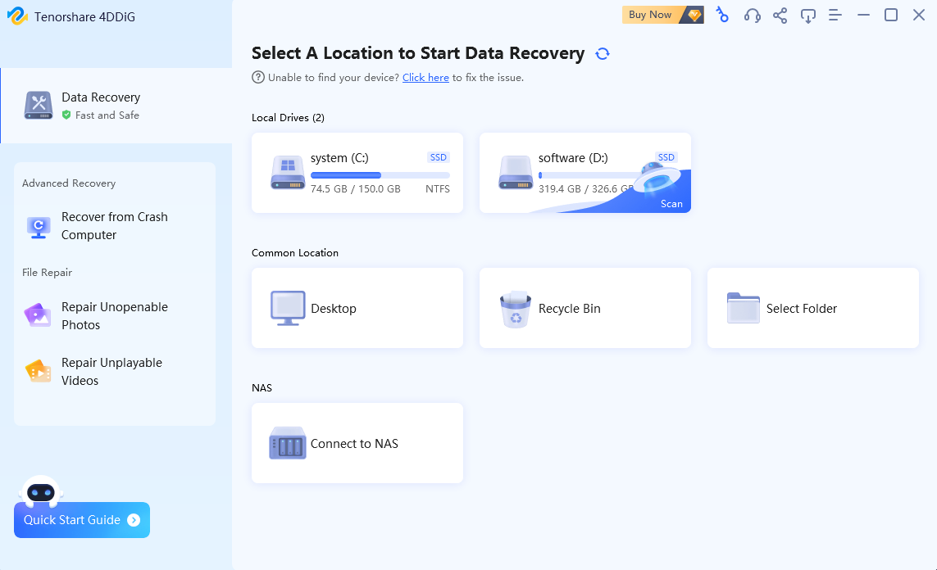Click the key-shaped register icon
Image resolution: width=937 pixels, height=570 pixels.
click(722, 15)
